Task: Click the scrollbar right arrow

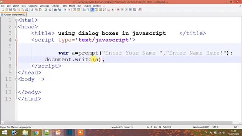Action: (240, 122)
